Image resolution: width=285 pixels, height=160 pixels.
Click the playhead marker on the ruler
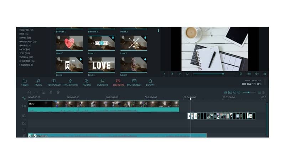(191, 98)
